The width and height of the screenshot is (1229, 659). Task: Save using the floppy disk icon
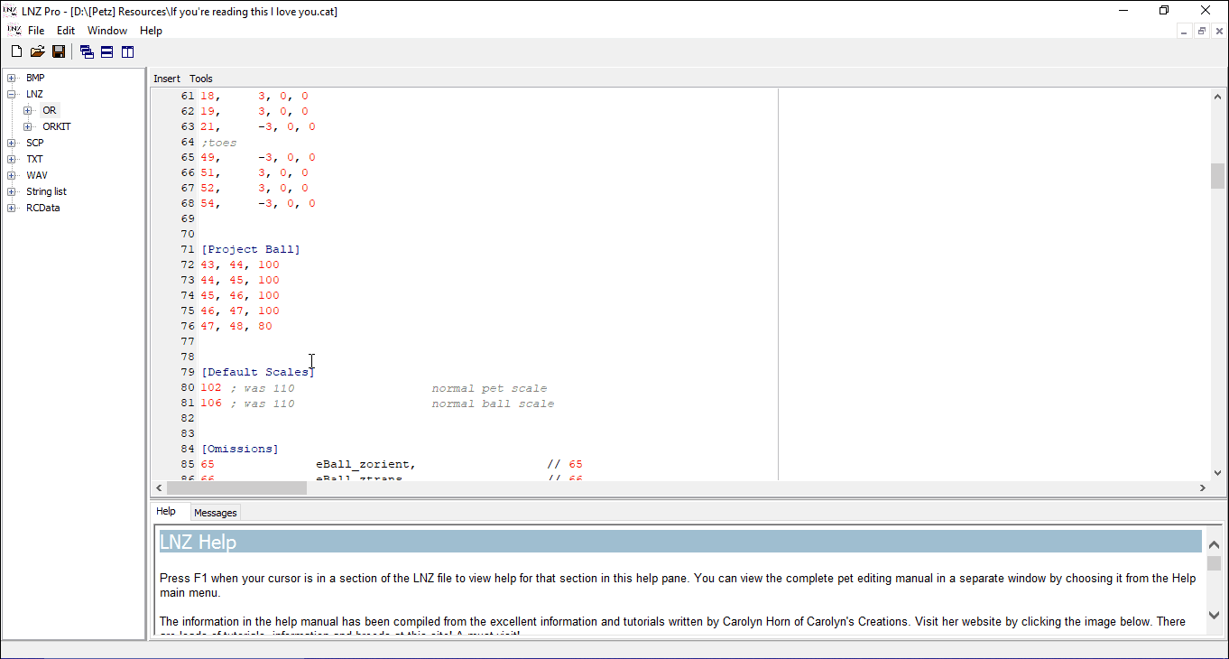[58, 52]
